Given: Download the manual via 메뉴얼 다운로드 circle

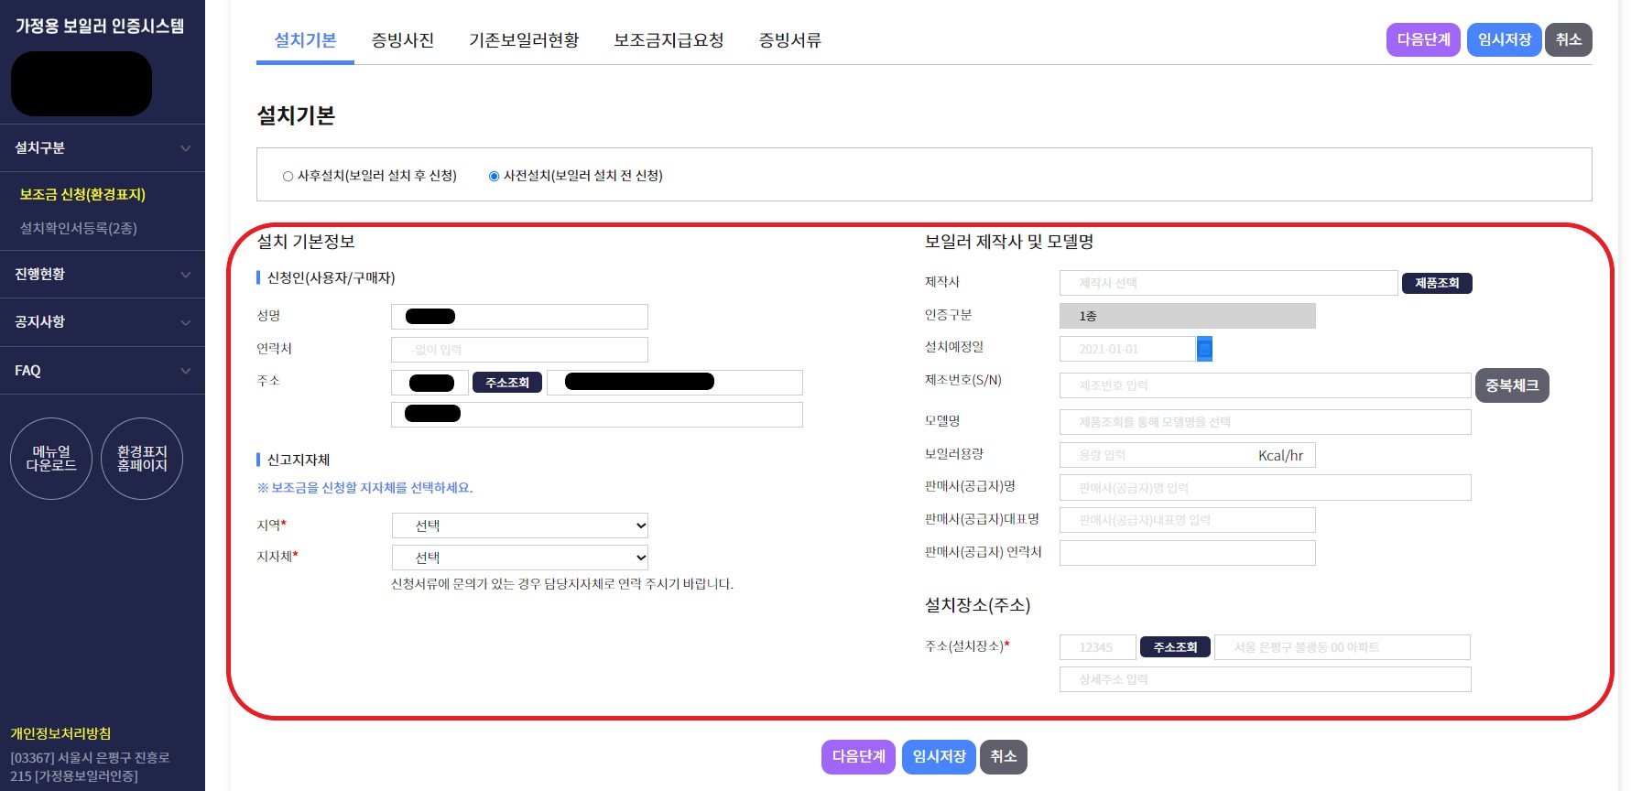Looking at the screenshot, I should (51, 459).
